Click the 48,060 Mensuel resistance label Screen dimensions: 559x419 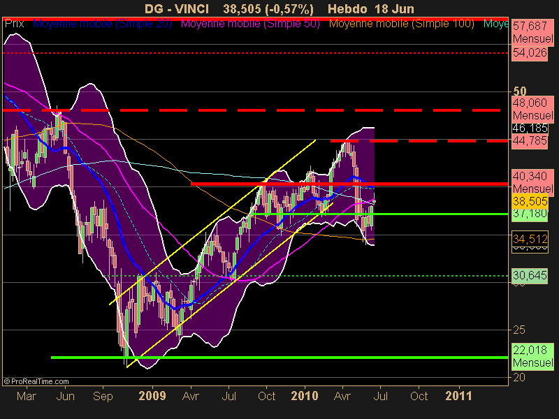tap(533, 109)
